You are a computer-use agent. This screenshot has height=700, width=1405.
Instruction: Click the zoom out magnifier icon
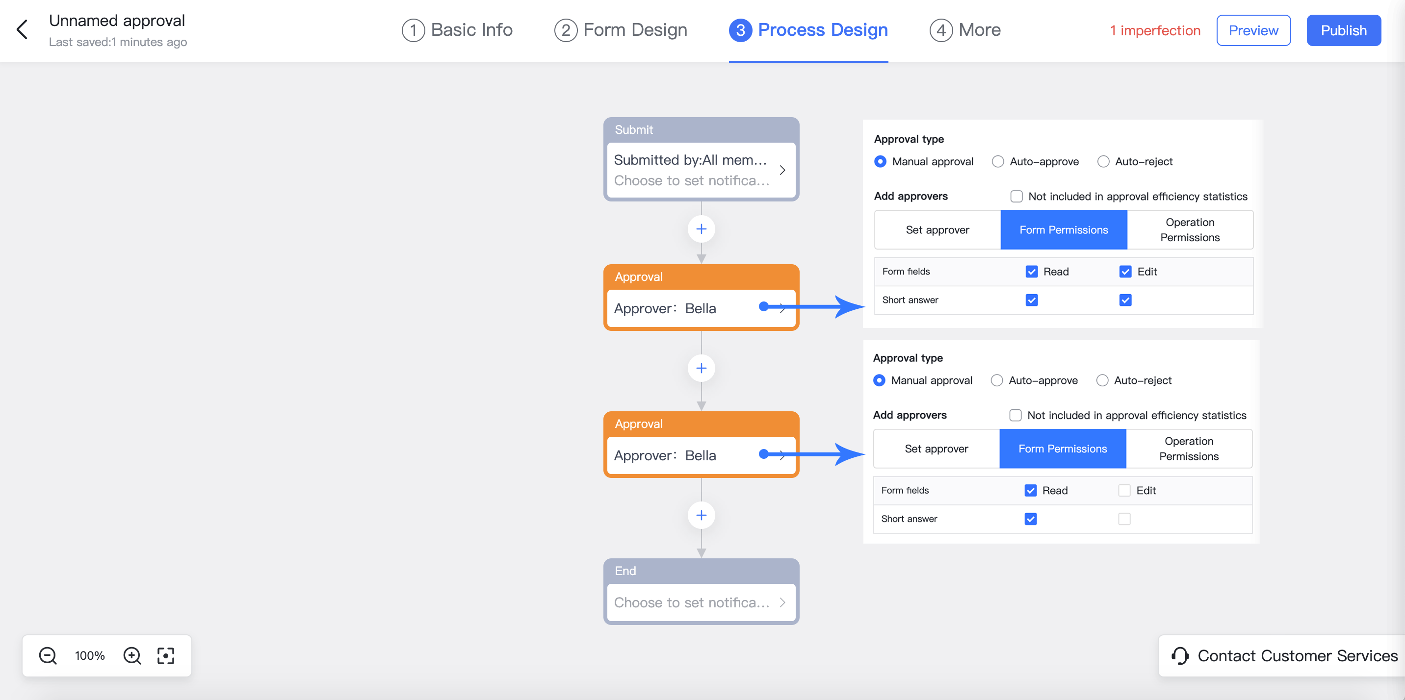click(x=48, y=655)
